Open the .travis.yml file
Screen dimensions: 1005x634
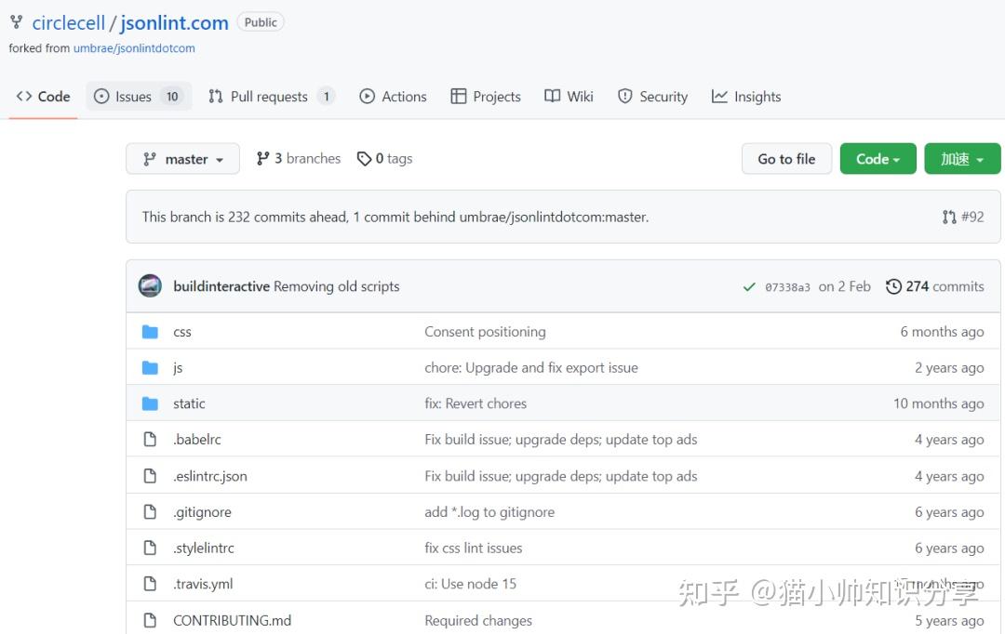pos(203,584)
